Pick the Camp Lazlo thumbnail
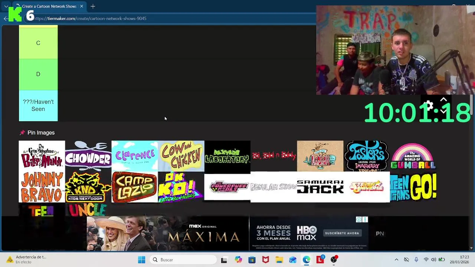 coord(135,187)
